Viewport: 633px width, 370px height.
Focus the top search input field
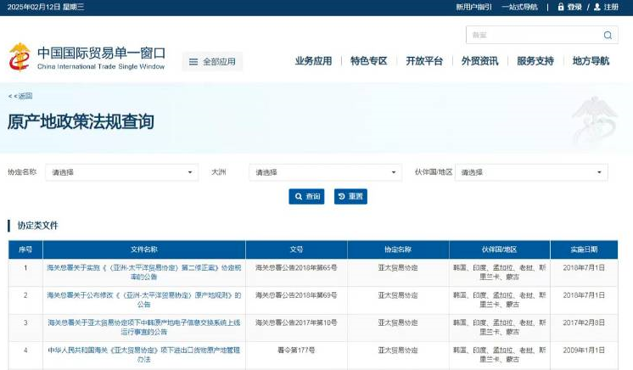point(533,35)
